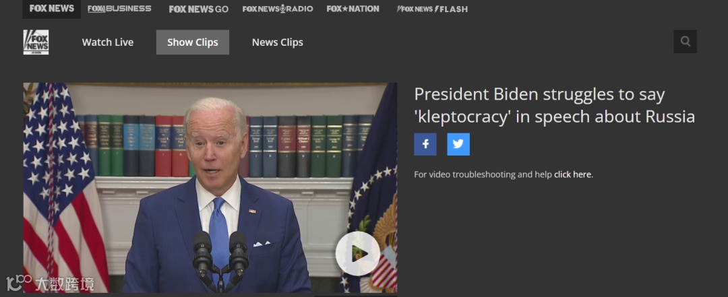This screenshot has height=297, width=728.
Task: Click the 'For video troubleshooting and help' text
Action: coord(483,174)
